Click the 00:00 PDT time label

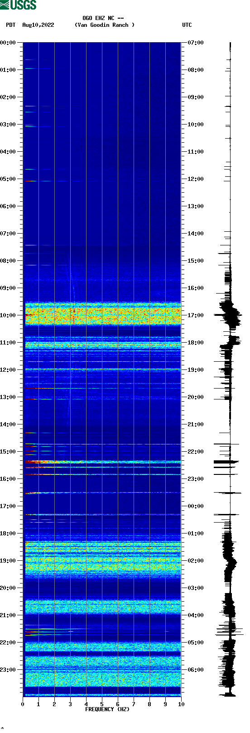(x=8, y=43)
